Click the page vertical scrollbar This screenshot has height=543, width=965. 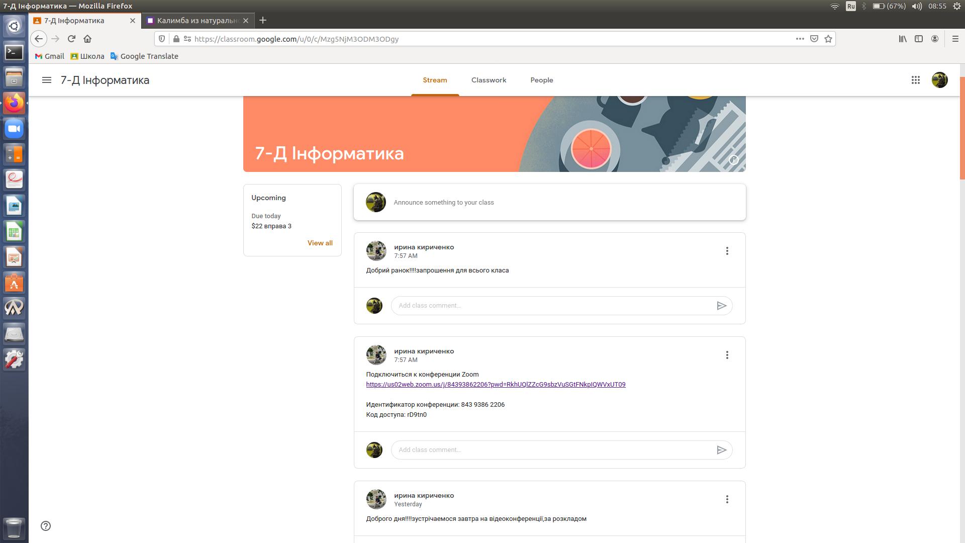(x=962, y=128)
